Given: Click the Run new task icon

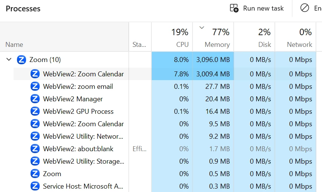Looking at the screenshot, I should point(234,8).
